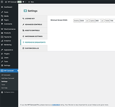The width and height of the screenshot is (115, 107).
Task: Click the Pages icon in sidebar
Action: pos(2,20)
